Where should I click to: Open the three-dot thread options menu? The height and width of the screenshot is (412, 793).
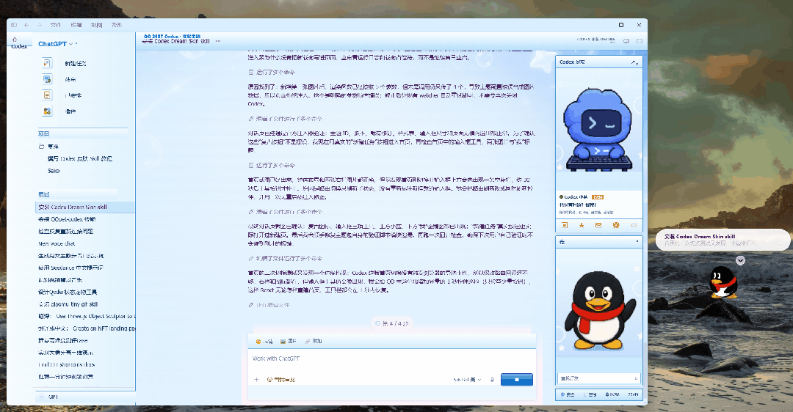[x=218, y=41]
